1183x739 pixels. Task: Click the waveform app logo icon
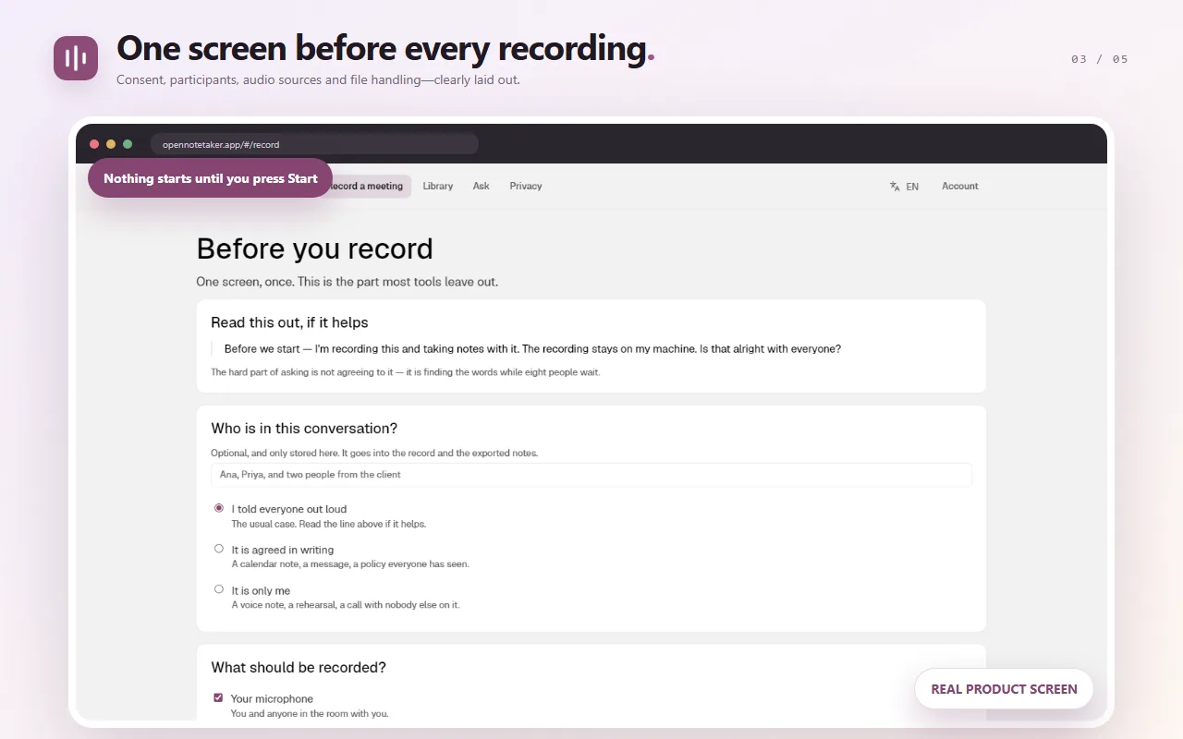(76, 58)
